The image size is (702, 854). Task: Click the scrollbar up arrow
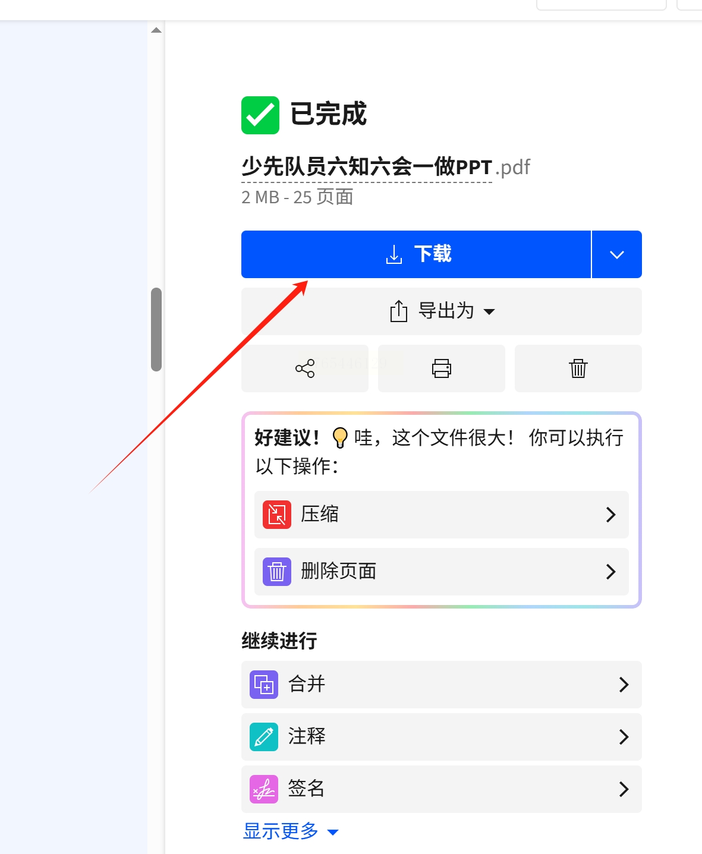click(x=156, y=30)
